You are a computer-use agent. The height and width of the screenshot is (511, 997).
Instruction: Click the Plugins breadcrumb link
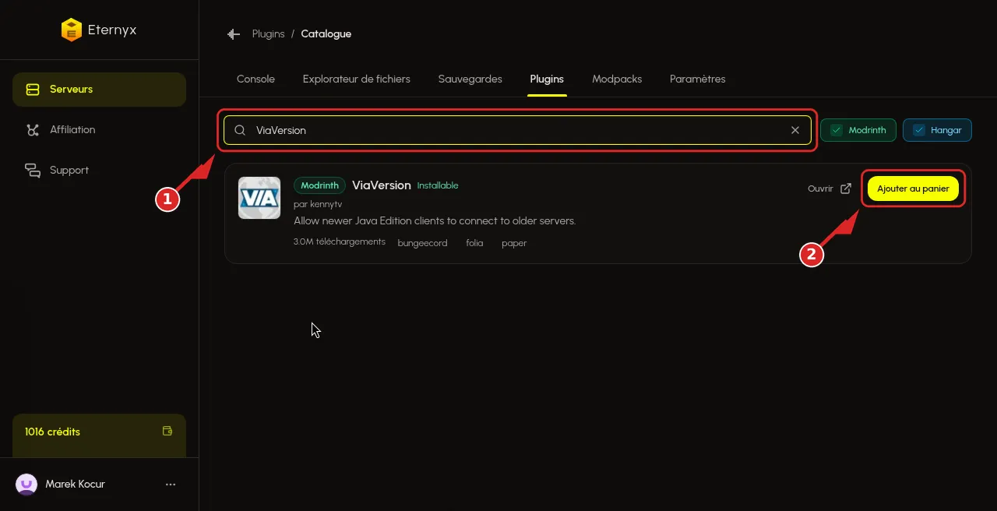[x=268, y=34]
